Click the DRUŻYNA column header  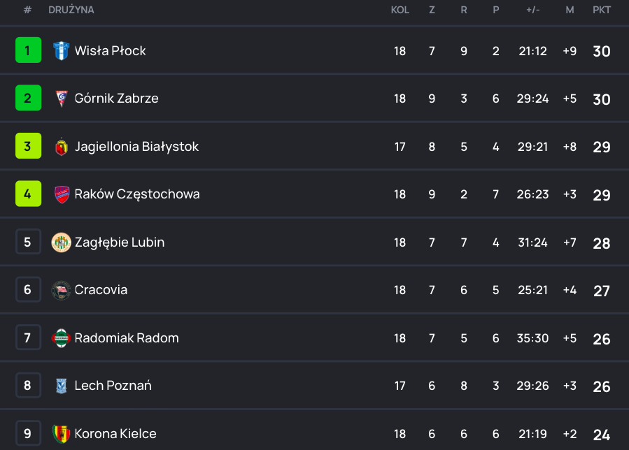pos(71,10)
